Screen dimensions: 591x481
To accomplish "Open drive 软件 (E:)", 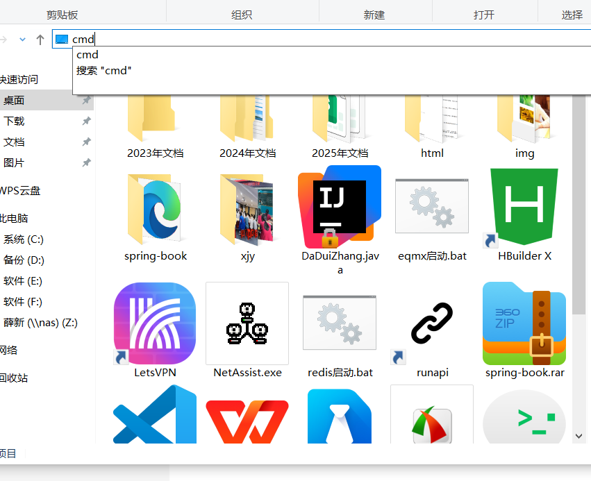I will coord(23,280).
